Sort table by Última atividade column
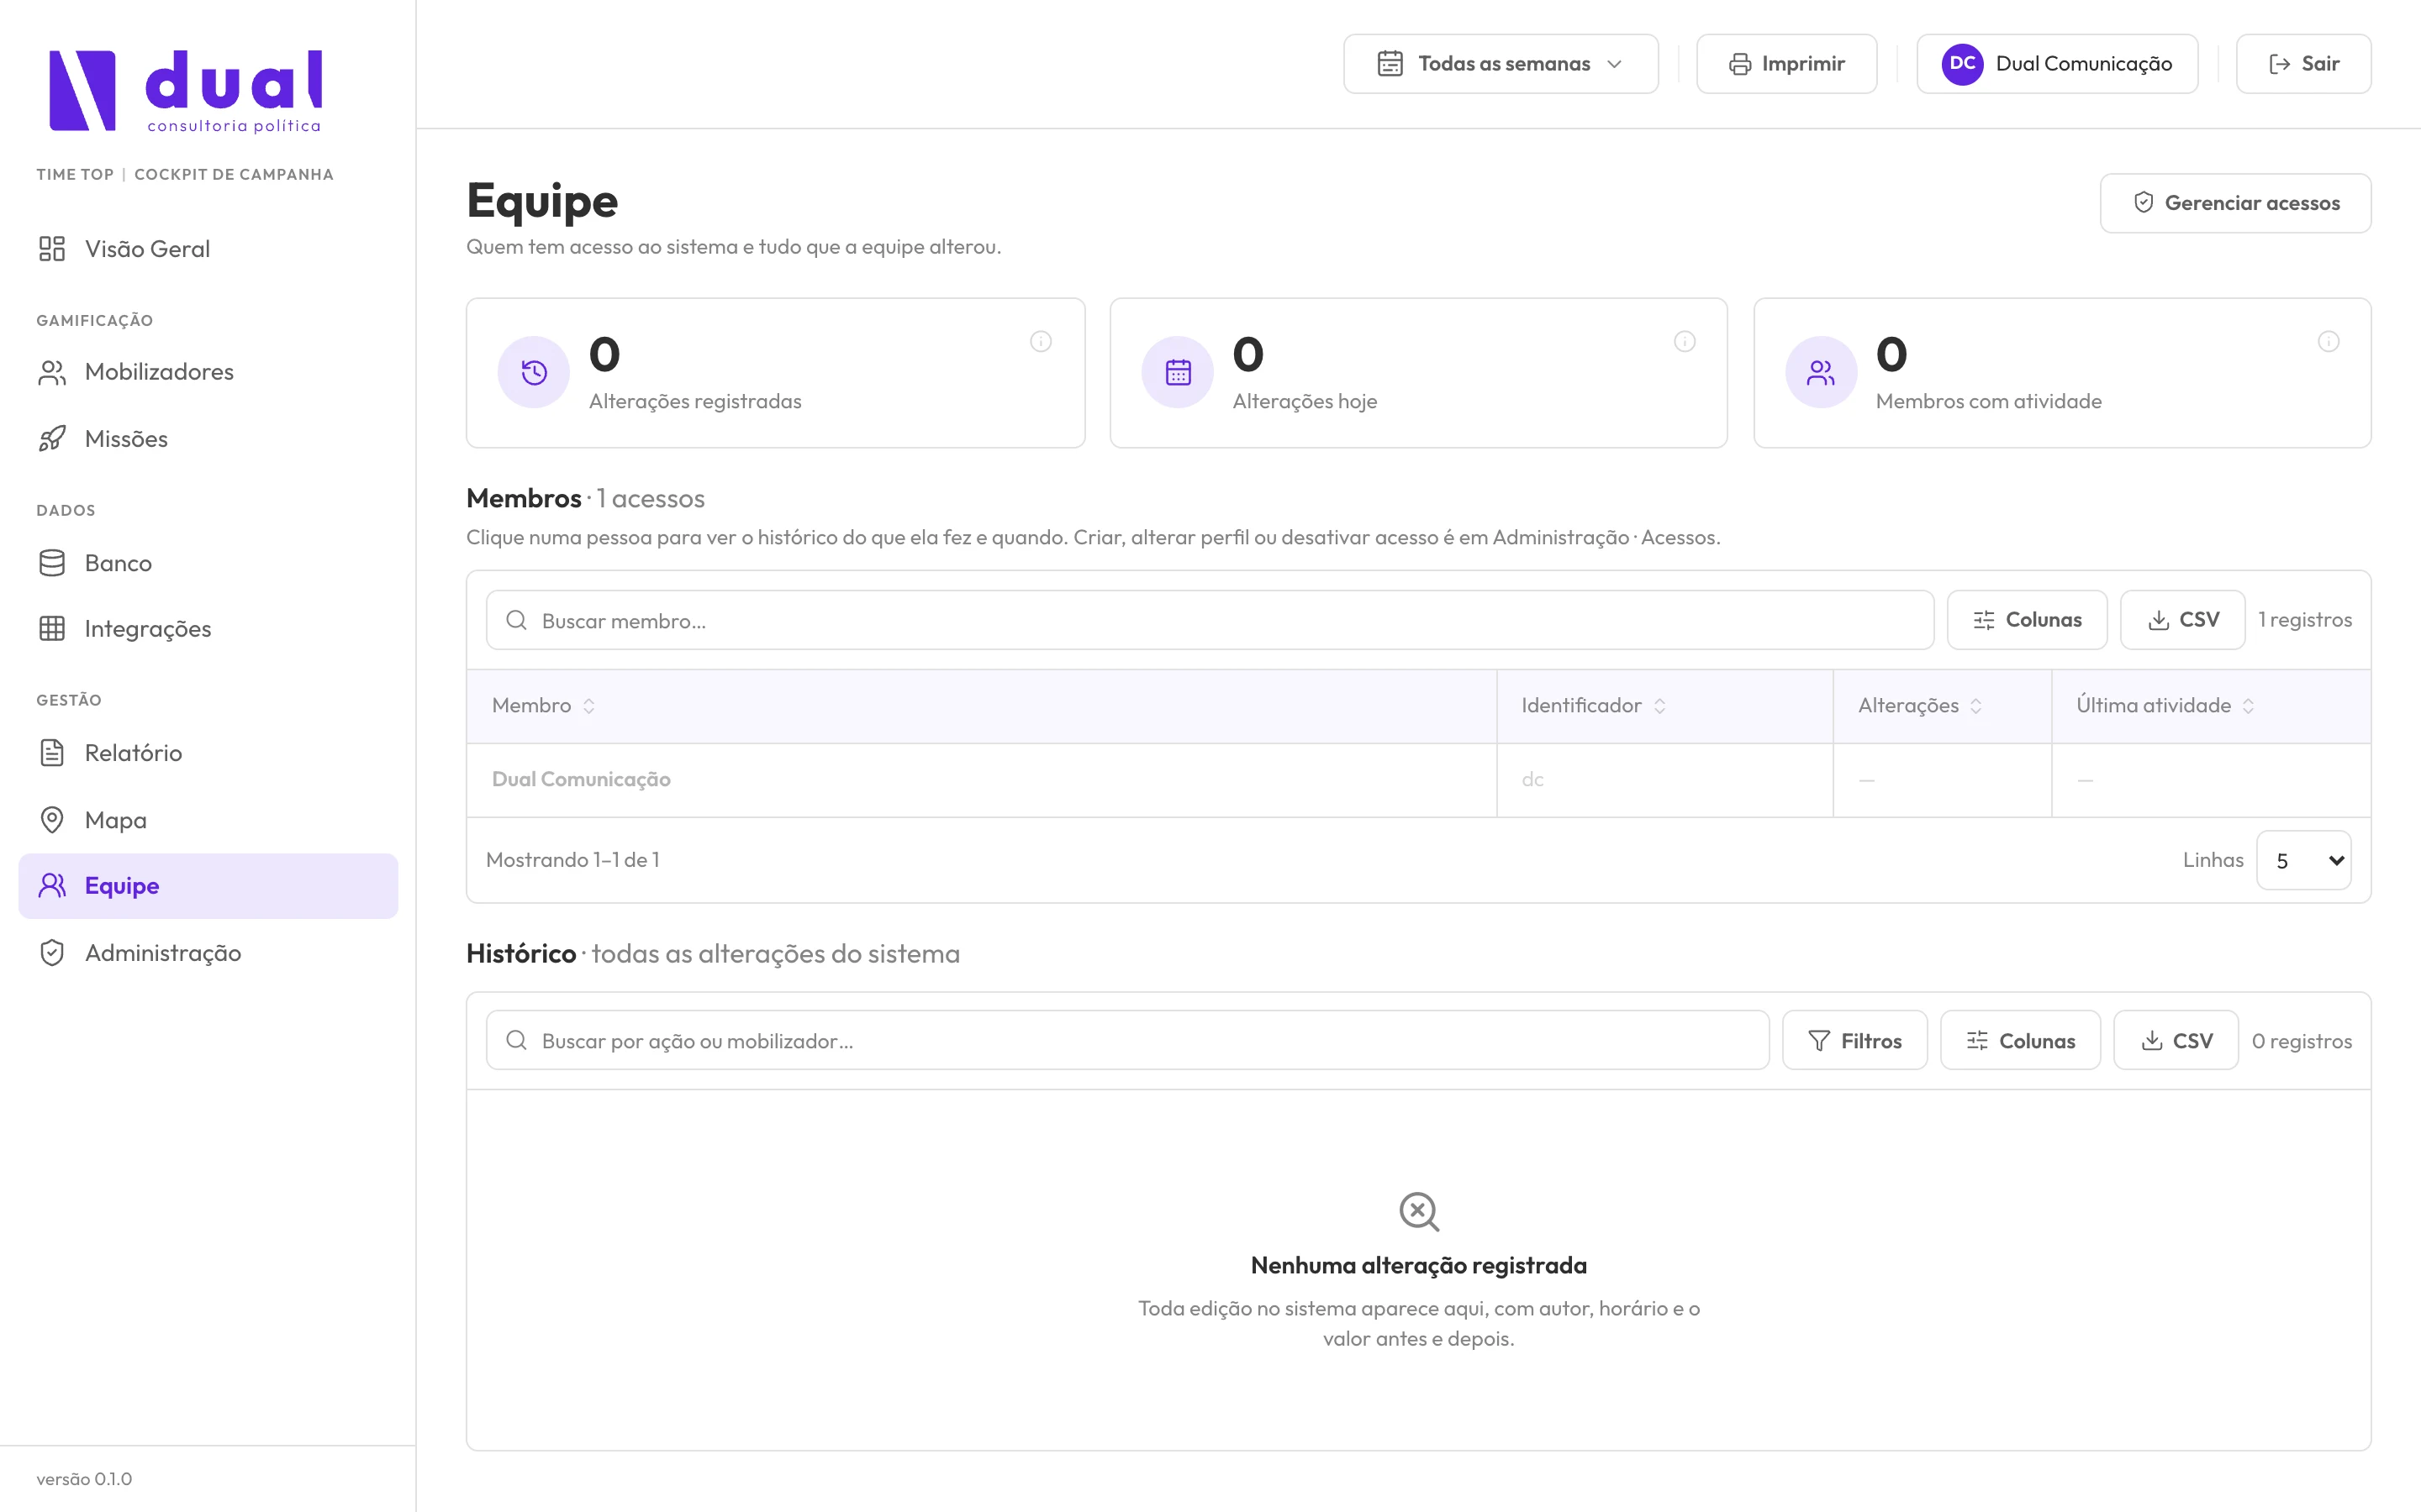Screen dimensions: 2421x1512 (x=2165, y=706)
